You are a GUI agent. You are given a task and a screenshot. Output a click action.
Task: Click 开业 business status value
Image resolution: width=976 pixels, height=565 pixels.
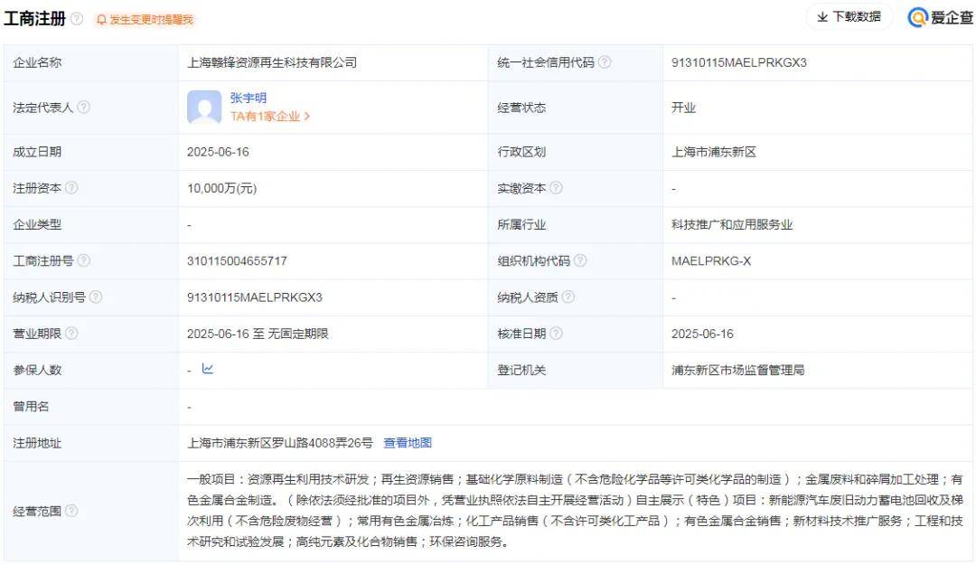683,108
